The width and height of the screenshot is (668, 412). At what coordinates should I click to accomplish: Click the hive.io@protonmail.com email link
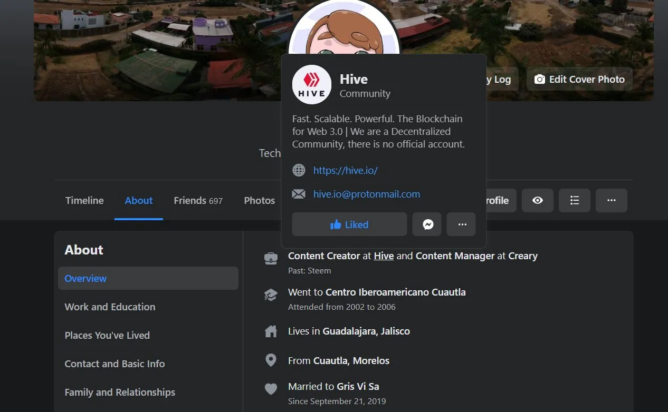coord(367,194)
